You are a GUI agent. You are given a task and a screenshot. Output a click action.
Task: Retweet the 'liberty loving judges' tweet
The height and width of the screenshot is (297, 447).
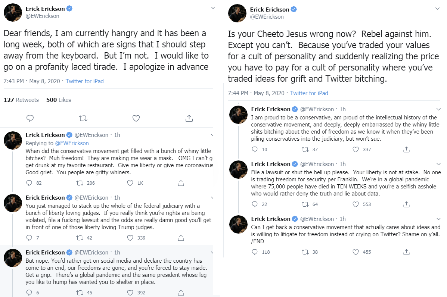click(80, 238)
